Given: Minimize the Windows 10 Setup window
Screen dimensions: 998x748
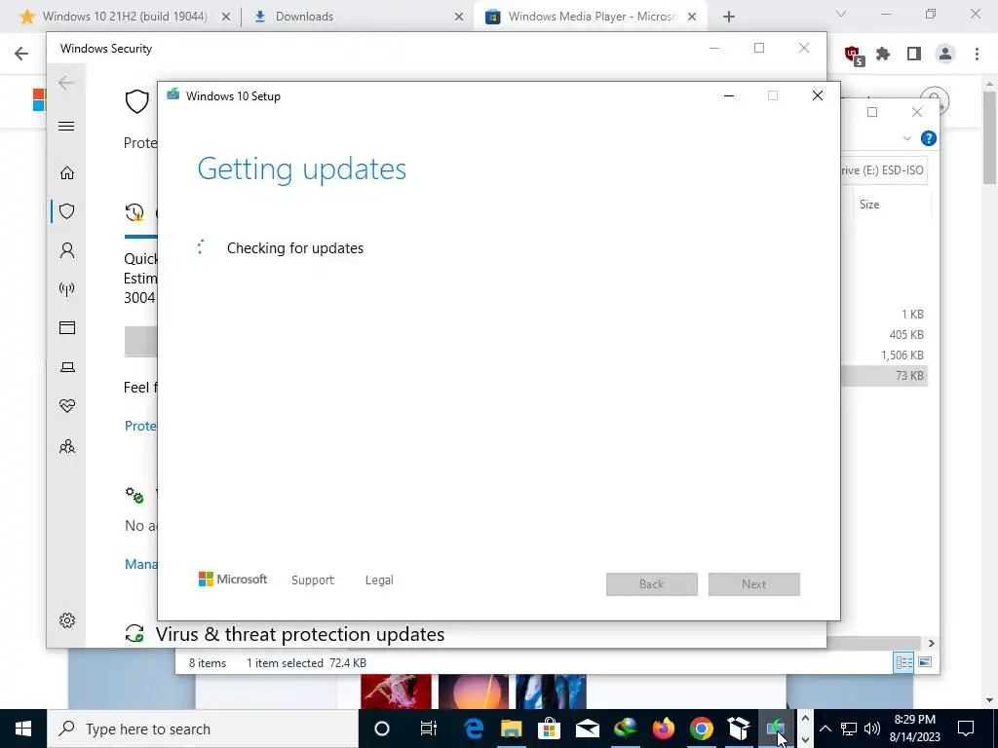Looking at the screenshot, I should point(729,96).
